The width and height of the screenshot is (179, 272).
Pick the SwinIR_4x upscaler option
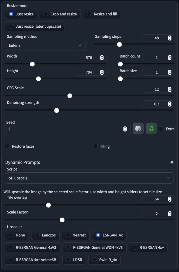pos(104,260)
